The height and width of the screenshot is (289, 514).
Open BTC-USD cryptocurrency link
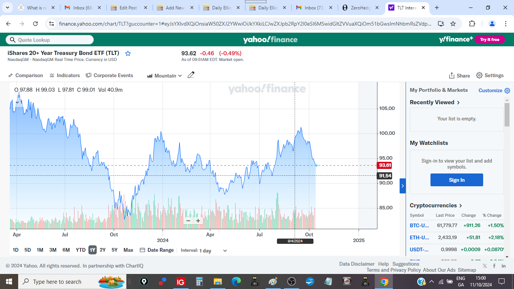(x=419, y=225)
